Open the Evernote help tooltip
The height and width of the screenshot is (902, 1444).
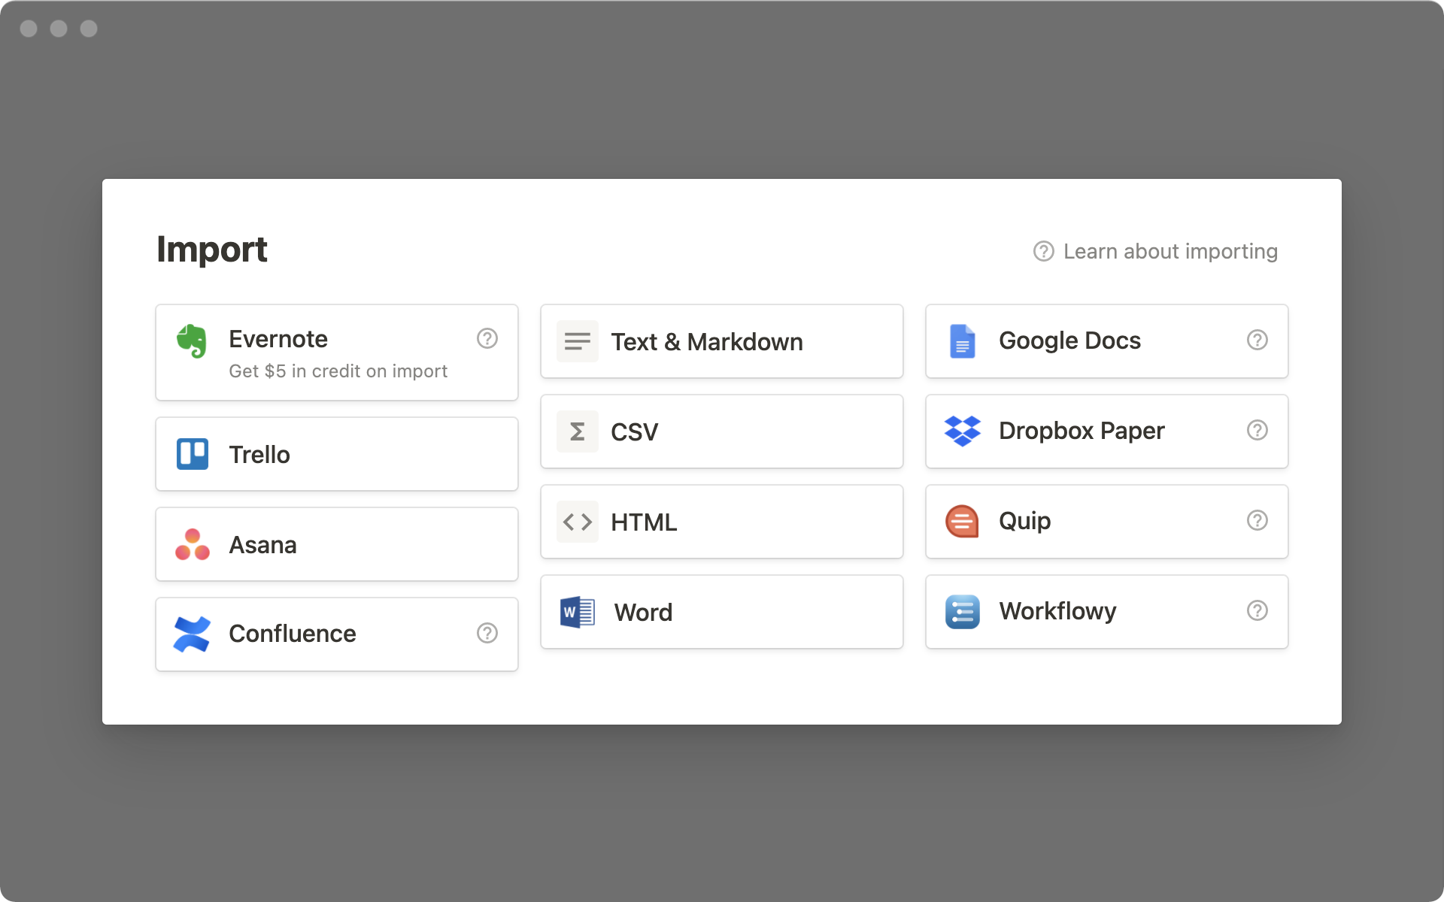coord(487,337)
